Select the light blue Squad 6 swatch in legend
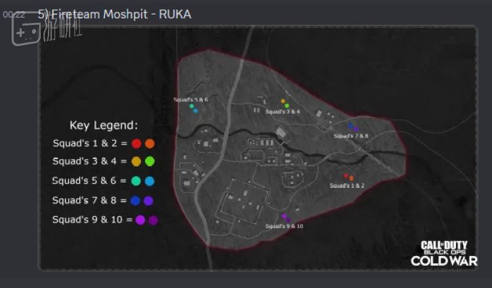This screenshot has height=288, width=492. 150,181
